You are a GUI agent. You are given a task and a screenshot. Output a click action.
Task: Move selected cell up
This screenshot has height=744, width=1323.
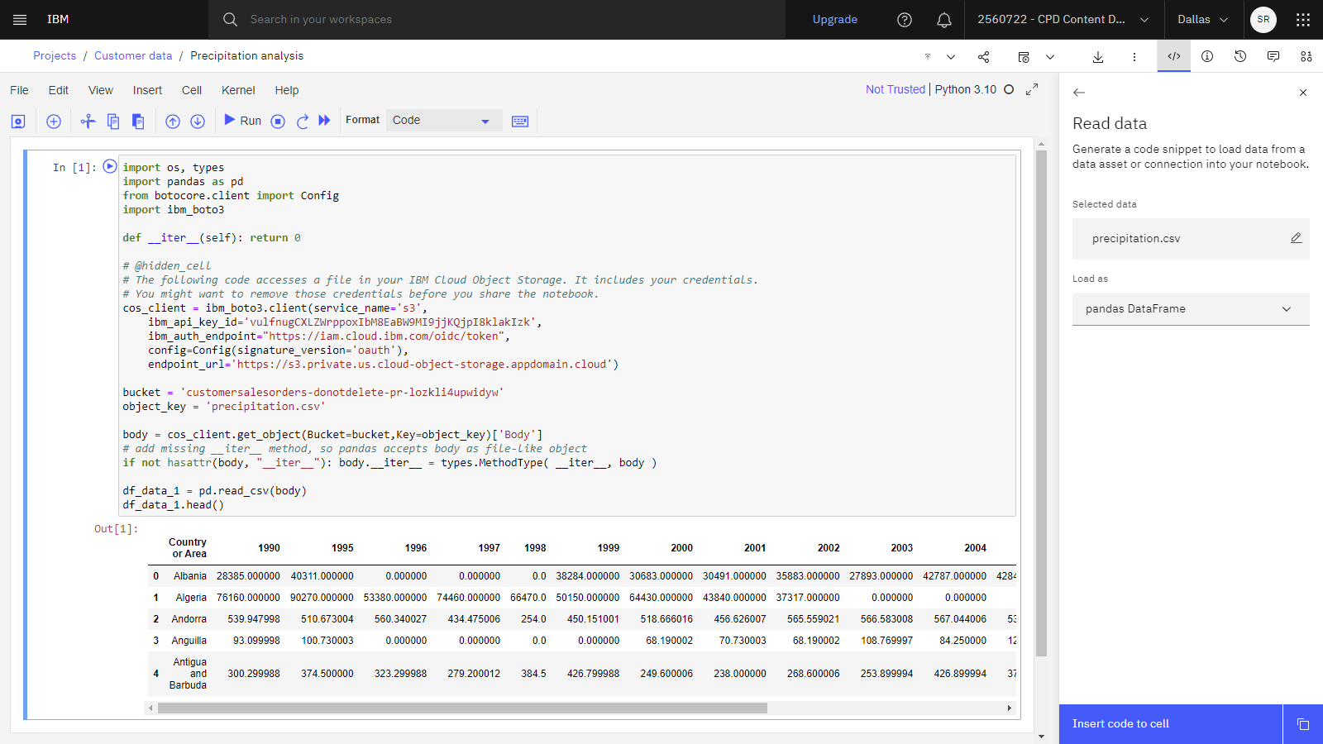(x=173, y=122)
